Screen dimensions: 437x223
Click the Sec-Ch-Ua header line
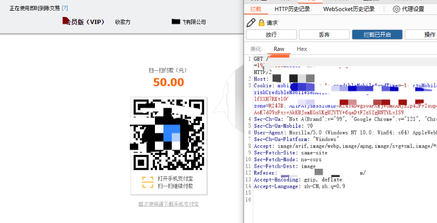pyautogui.click(x=345, y=119)
